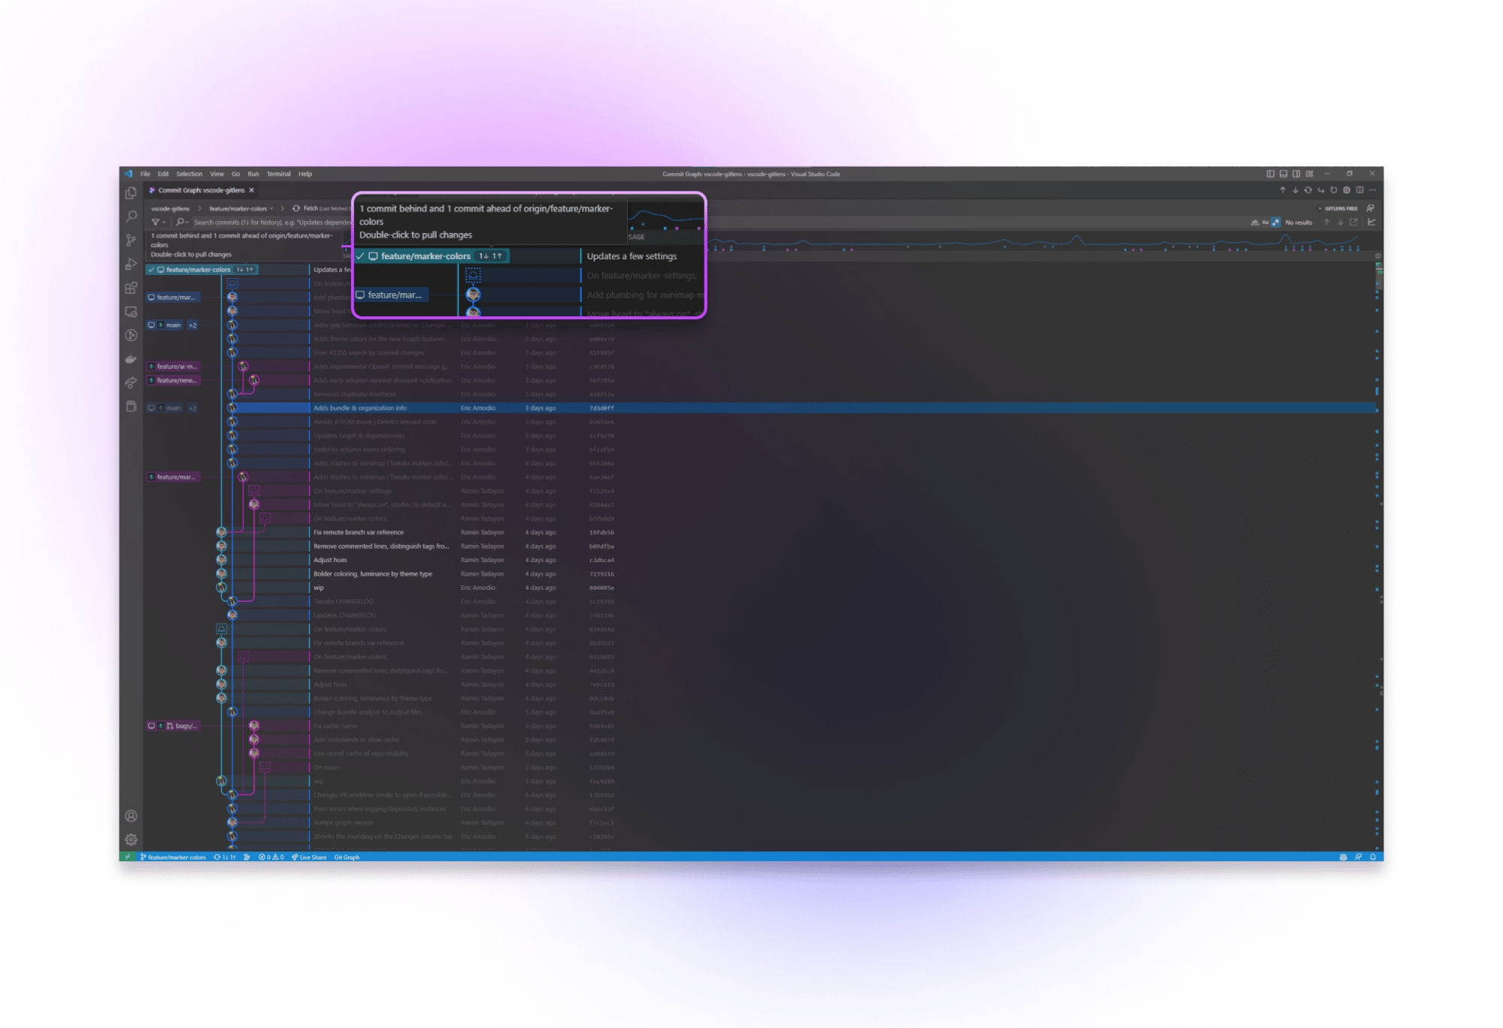Open the Accounts menu icon
This screenshot has height=1028, width=1503.
[x=131, y=816]
